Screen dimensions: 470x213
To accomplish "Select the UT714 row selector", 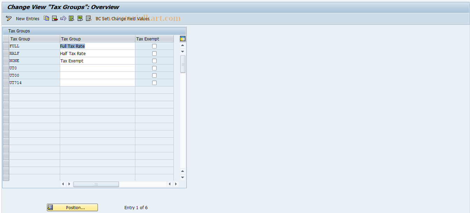I will (x=6, y=83).
